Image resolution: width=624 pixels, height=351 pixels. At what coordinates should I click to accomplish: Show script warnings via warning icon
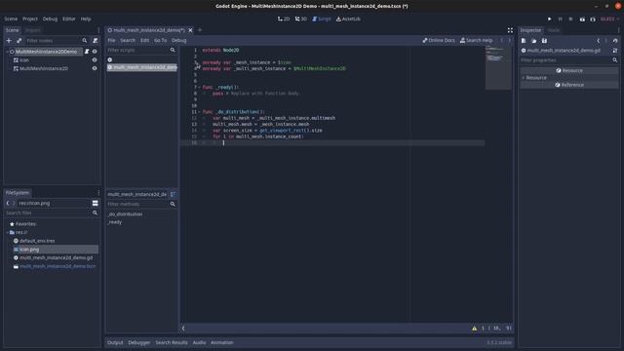pyautogui.click(x=475, y=329)
